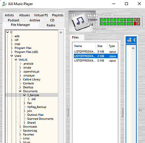Expand the .smplayer folder
The width and height of the screenshot is (145, 143).
(x=20, y=76)
